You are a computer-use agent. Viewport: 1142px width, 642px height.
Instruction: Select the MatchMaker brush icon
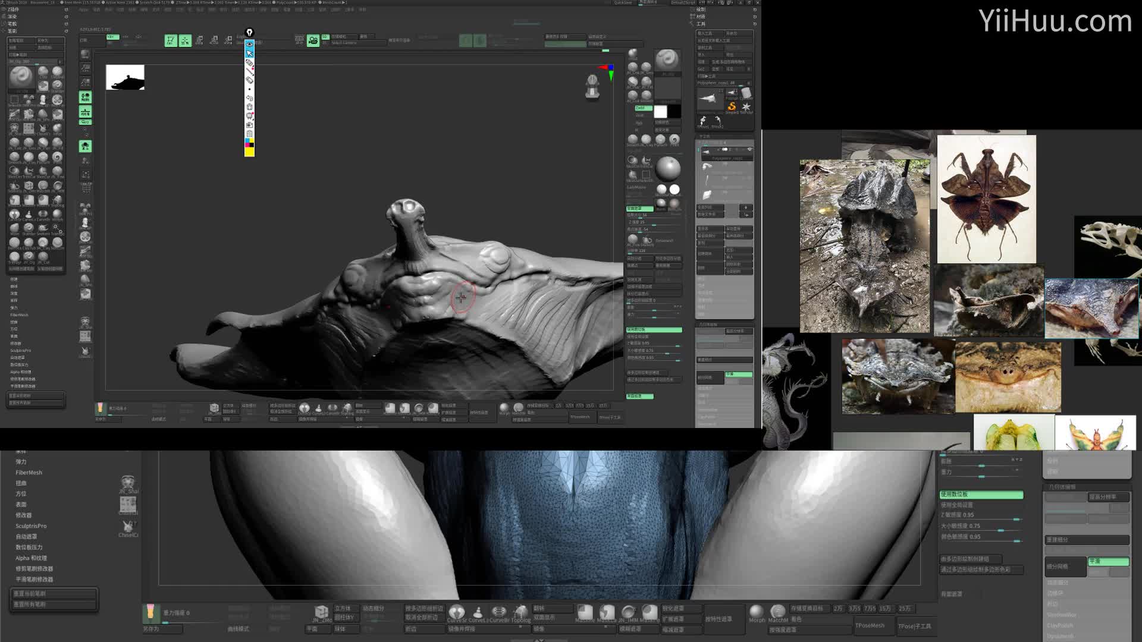pyautogui.click(x=777, y=612)
